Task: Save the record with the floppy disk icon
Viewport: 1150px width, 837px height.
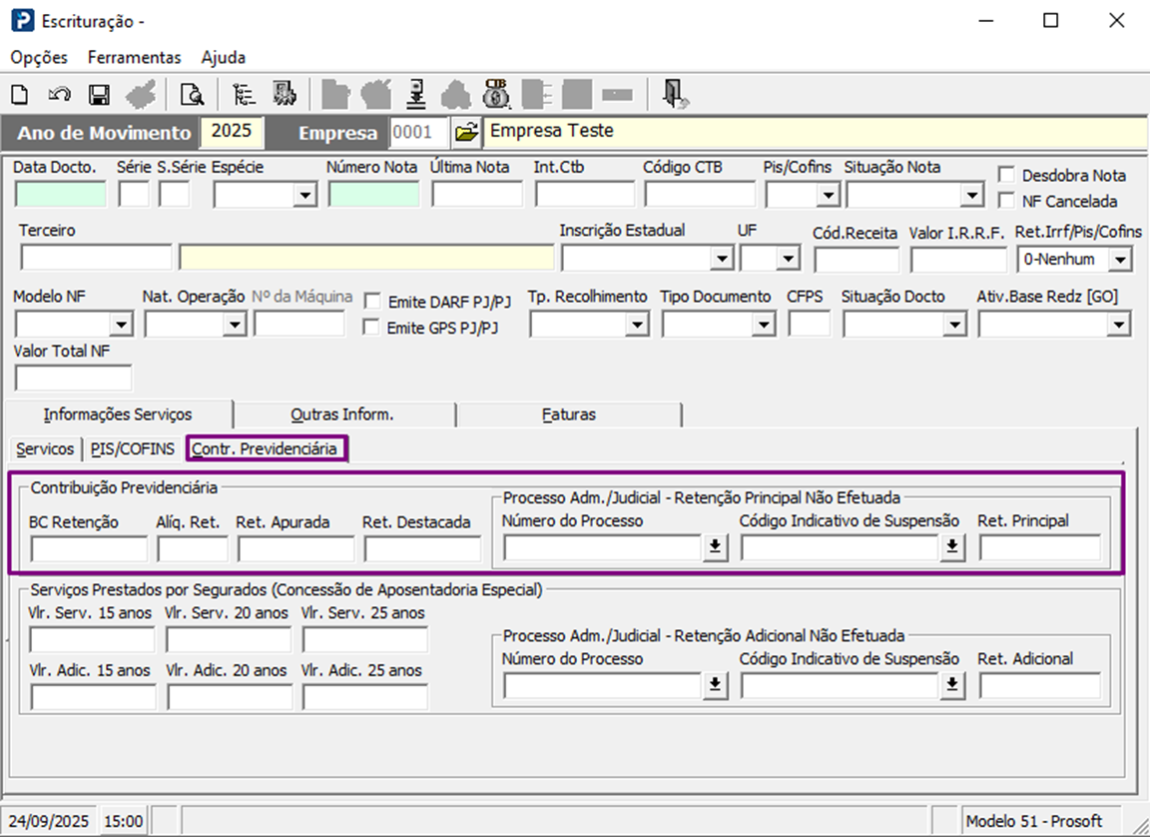Action: pos(98,95)
